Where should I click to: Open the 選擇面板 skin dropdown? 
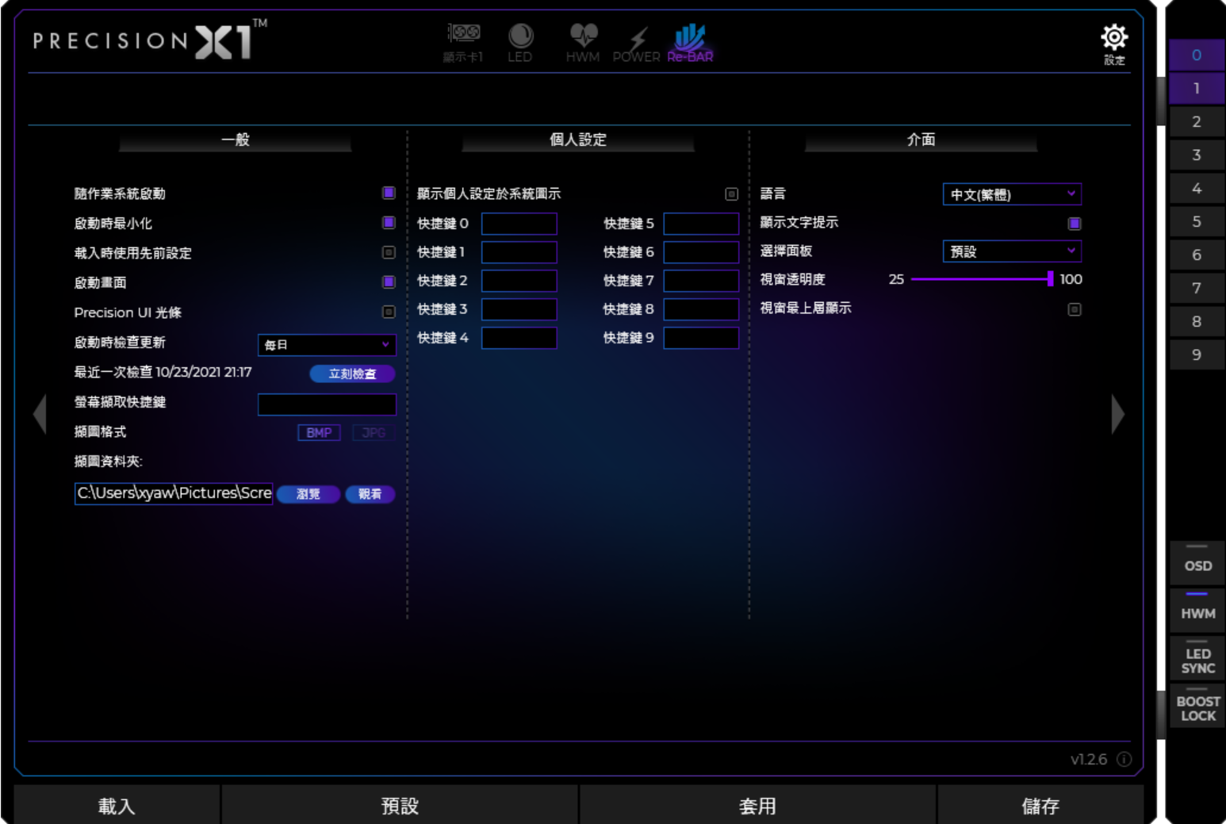pyautogui.click(x=1012, y=251)
